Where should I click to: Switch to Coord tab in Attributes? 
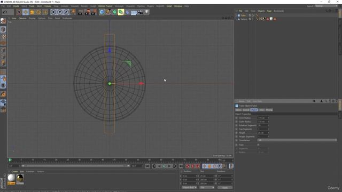(x=246, y=110)
